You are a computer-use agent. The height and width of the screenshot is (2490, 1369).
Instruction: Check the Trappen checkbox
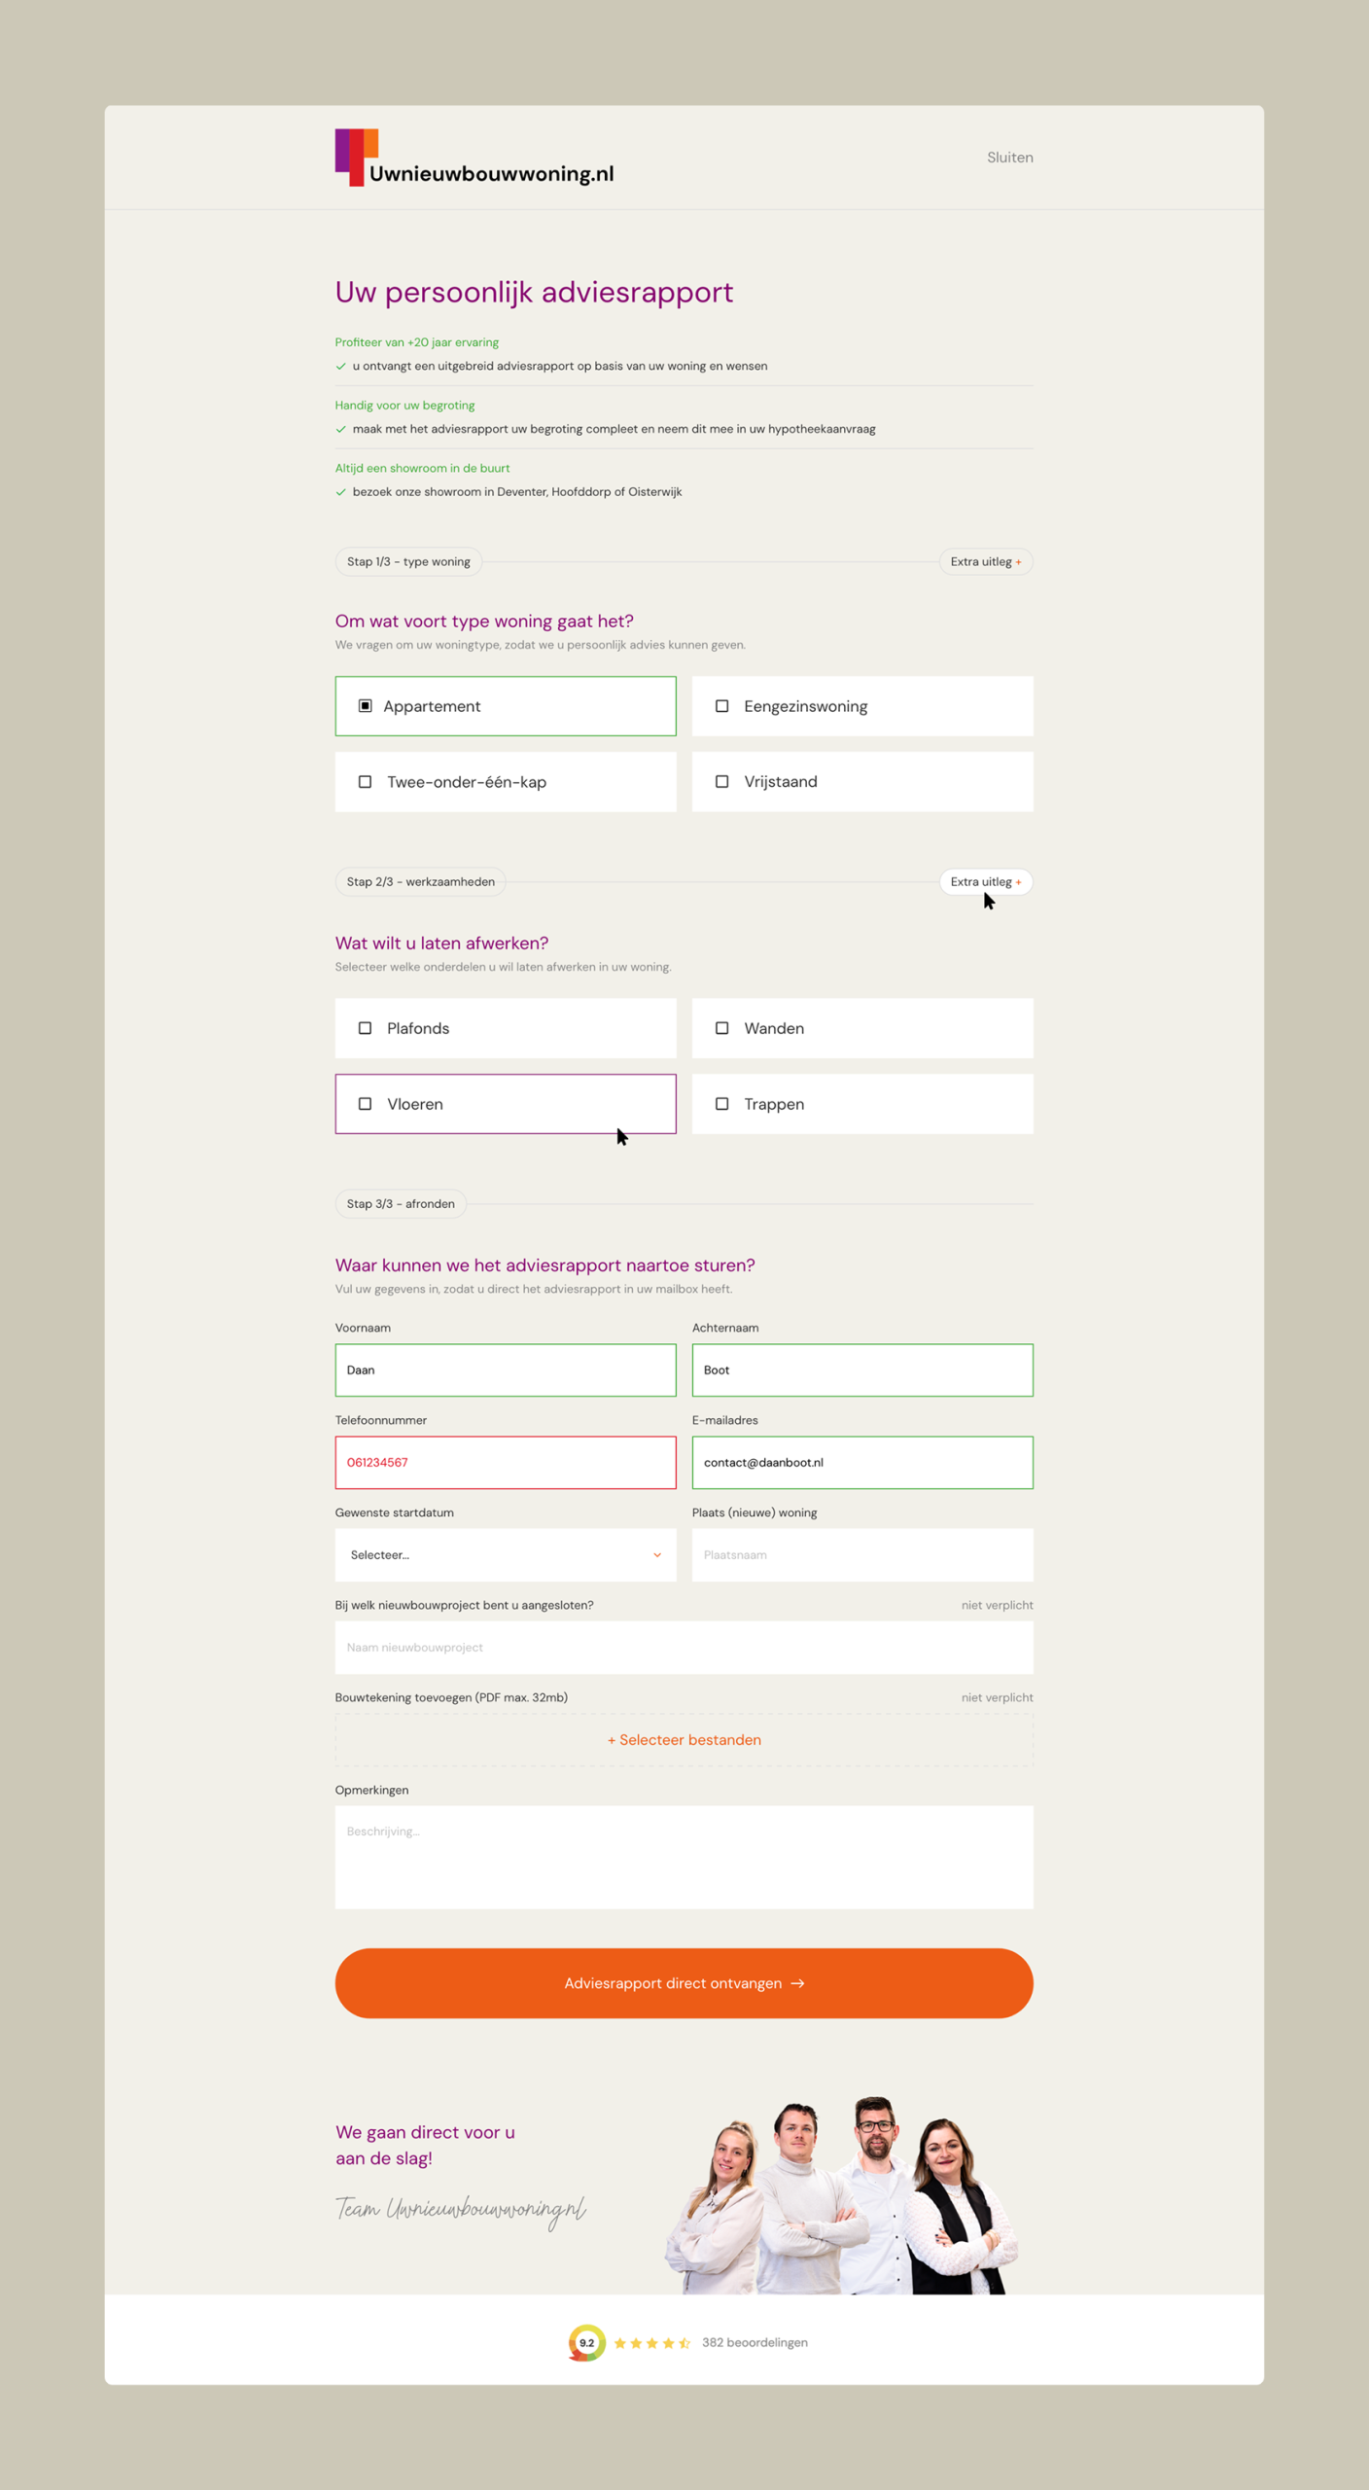click(722, 1104)
